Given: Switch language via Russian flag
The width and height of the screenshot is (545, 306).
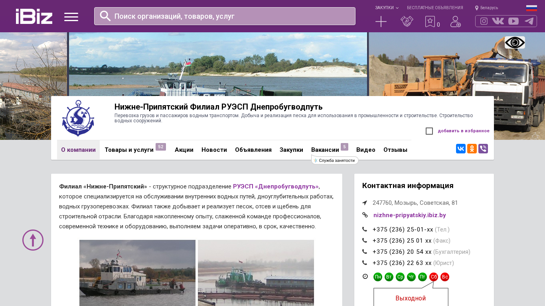Looking at the screenshot, I should pos(531,8).
